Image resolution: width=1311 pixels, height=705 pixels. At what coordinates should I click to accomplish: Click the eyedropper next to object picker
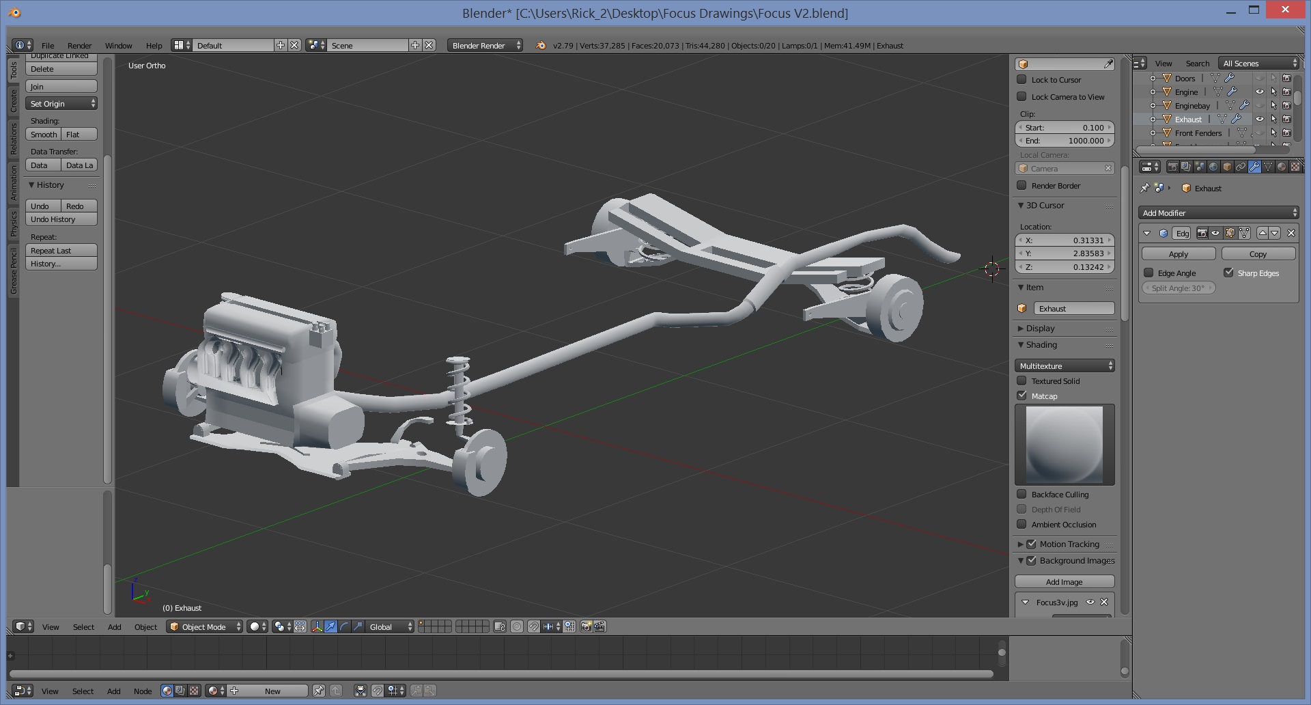coord(1108,64)
